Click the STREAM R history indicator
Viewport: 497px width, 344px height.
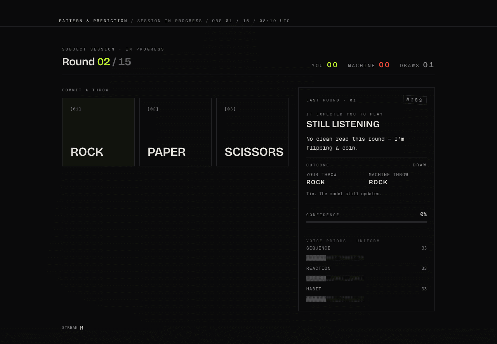pos(73,328)
